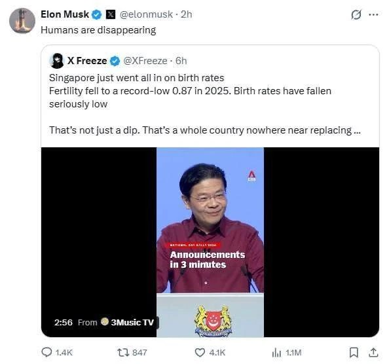Open the share post menu

point(373,352)
